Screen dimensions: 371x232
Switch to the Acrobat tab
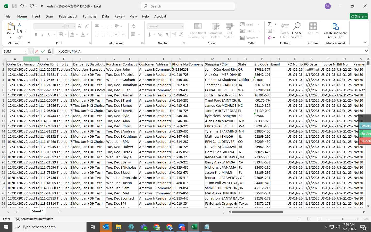point(160,16)
